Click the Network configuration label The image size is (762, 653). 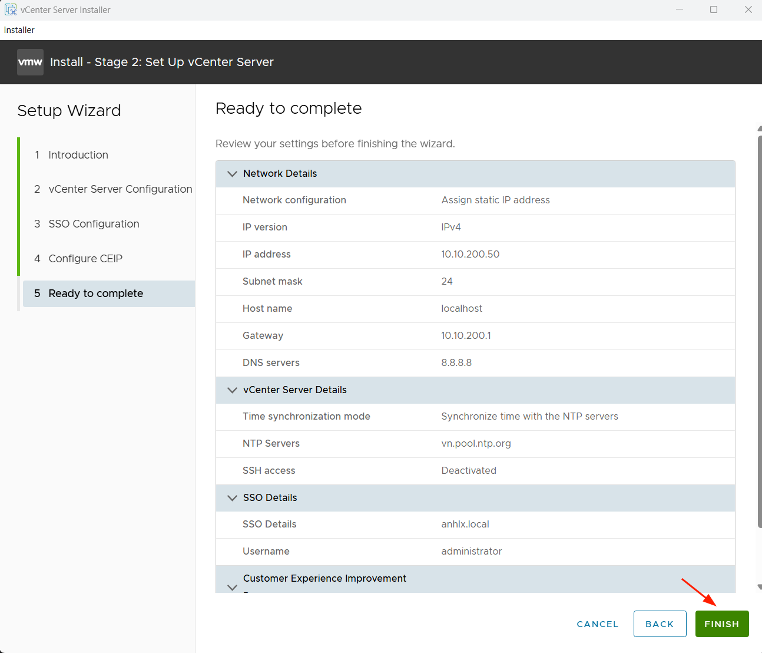point(294,200)
